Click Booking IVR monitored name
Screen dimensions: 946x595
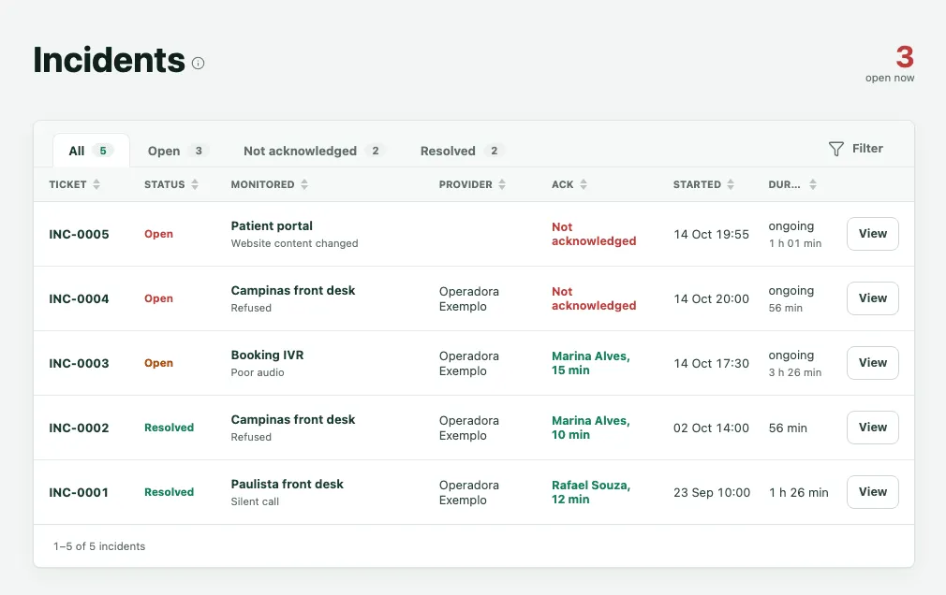pos(267,356)
